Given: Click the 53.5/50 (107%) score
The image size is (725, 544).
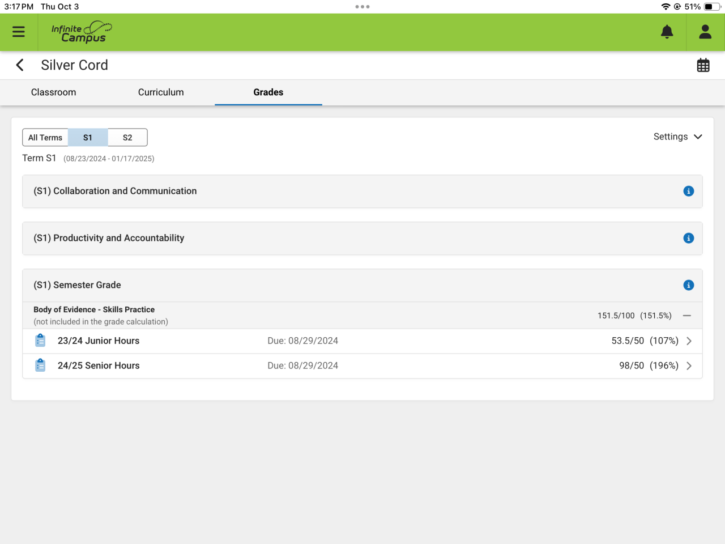Looking at the screenshot, I should (x=645, y=341).
